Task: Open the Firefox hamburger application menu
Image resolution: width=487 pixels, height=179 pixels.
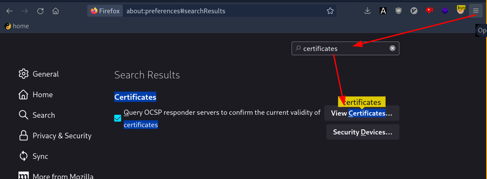Action: [x=475, y=11]
